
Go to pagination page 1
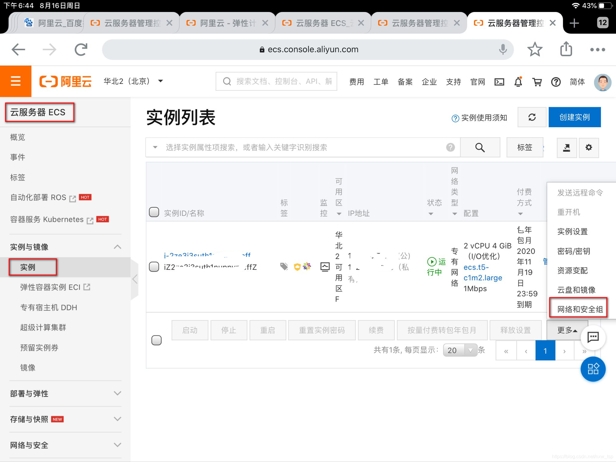tap(545, 351)
